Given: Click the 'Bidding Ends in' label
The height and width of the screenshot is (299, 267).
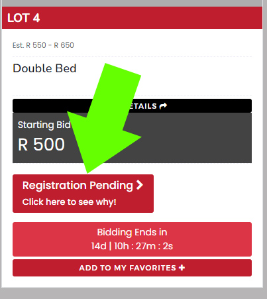Looking at the screenshot, I should (x=132, y=232).
